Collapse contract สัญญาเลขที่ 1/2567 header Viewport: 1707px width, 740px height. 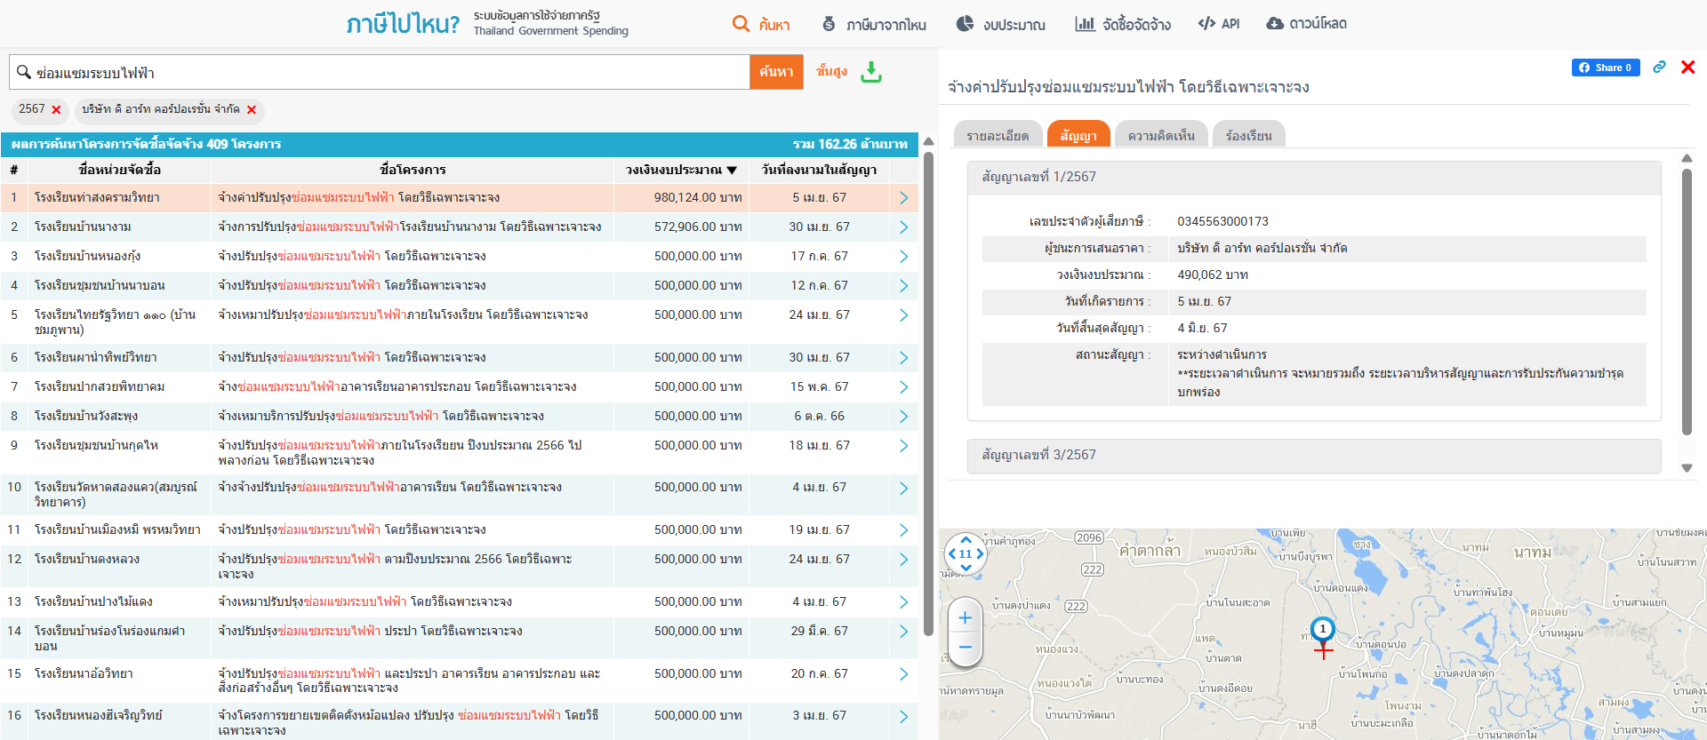pyautogui.click(x=1313, y=177)
